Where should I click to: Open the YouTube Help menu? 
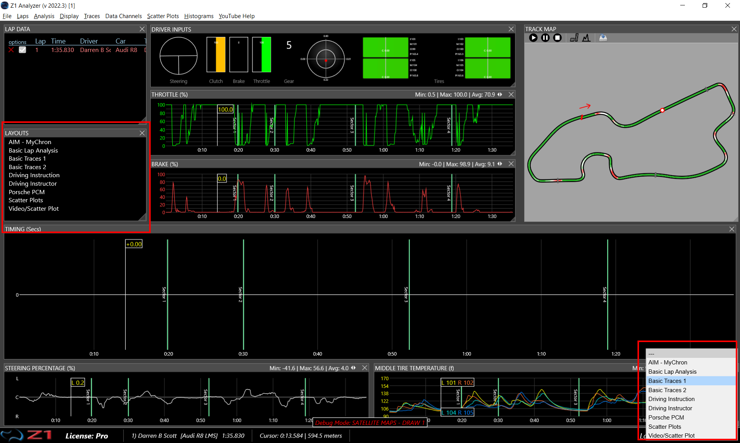pos(236,16)
